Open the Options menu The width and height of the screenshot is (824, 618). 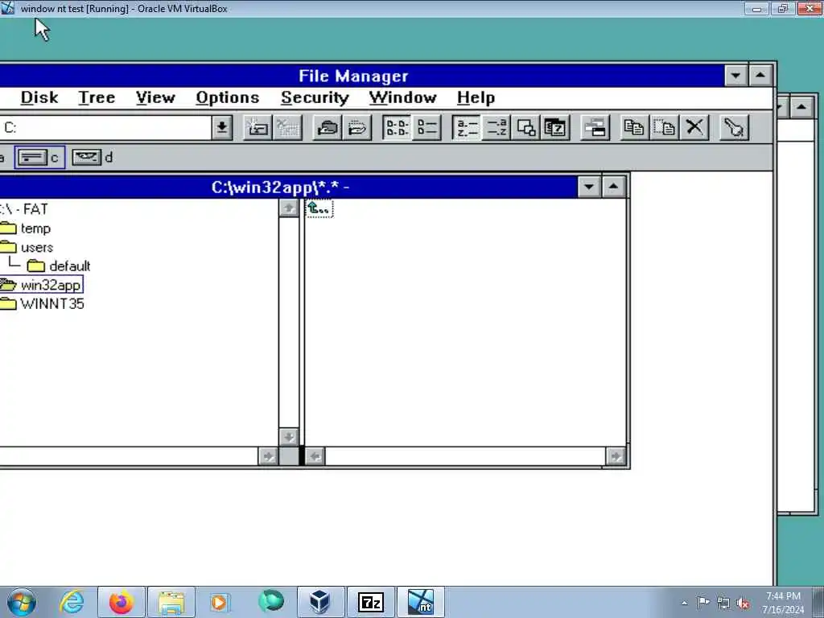coord(228,97)
